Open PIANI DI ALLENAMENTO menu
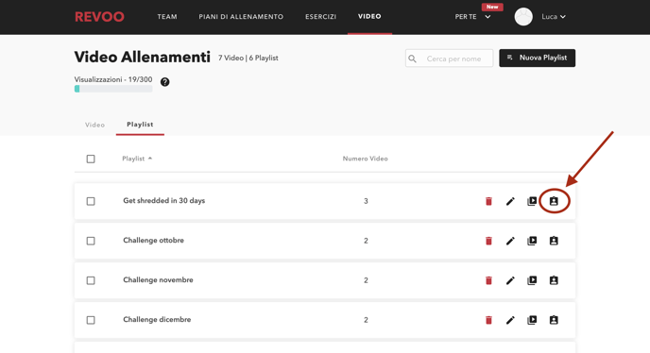This screenshot has width=650, height=353. coord(241,17)
